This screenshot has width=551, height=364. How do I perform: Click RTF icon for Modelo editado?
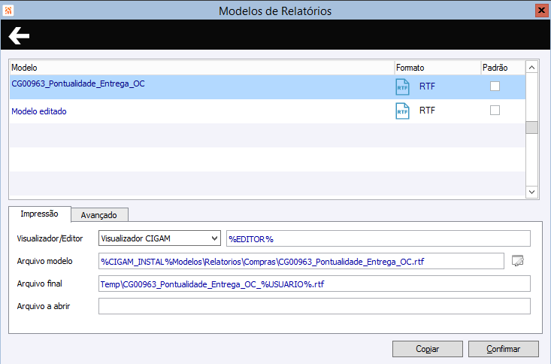click(x=402, y=111)
